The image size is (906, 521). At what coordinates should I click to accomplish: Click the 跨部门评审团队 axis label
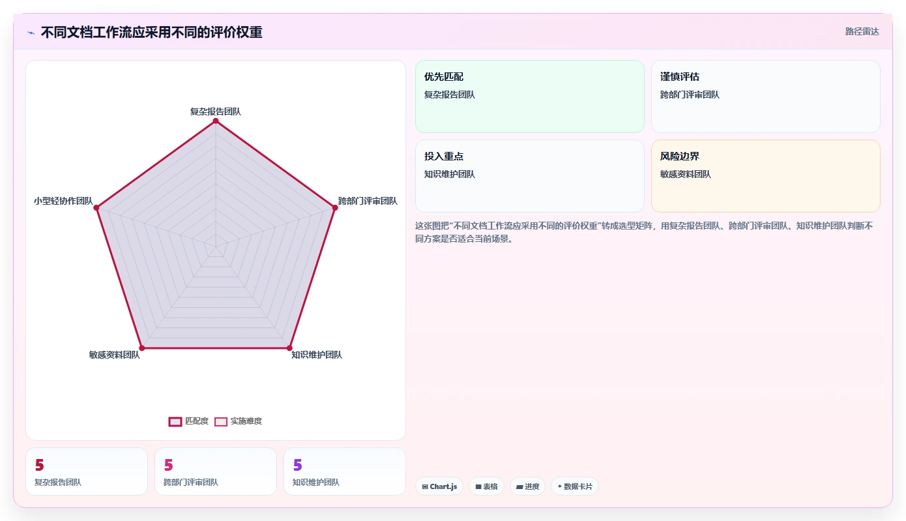368,201
